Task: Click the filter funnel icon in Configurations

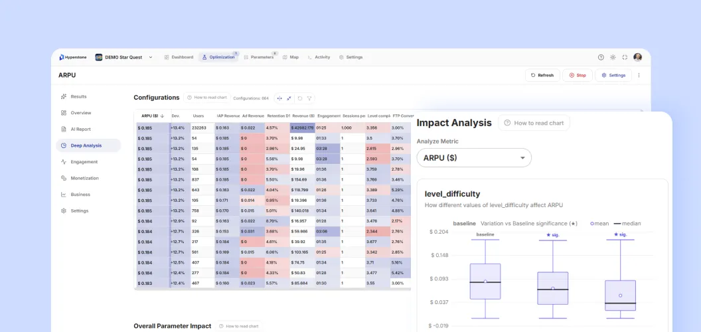Action: point(309,98)
